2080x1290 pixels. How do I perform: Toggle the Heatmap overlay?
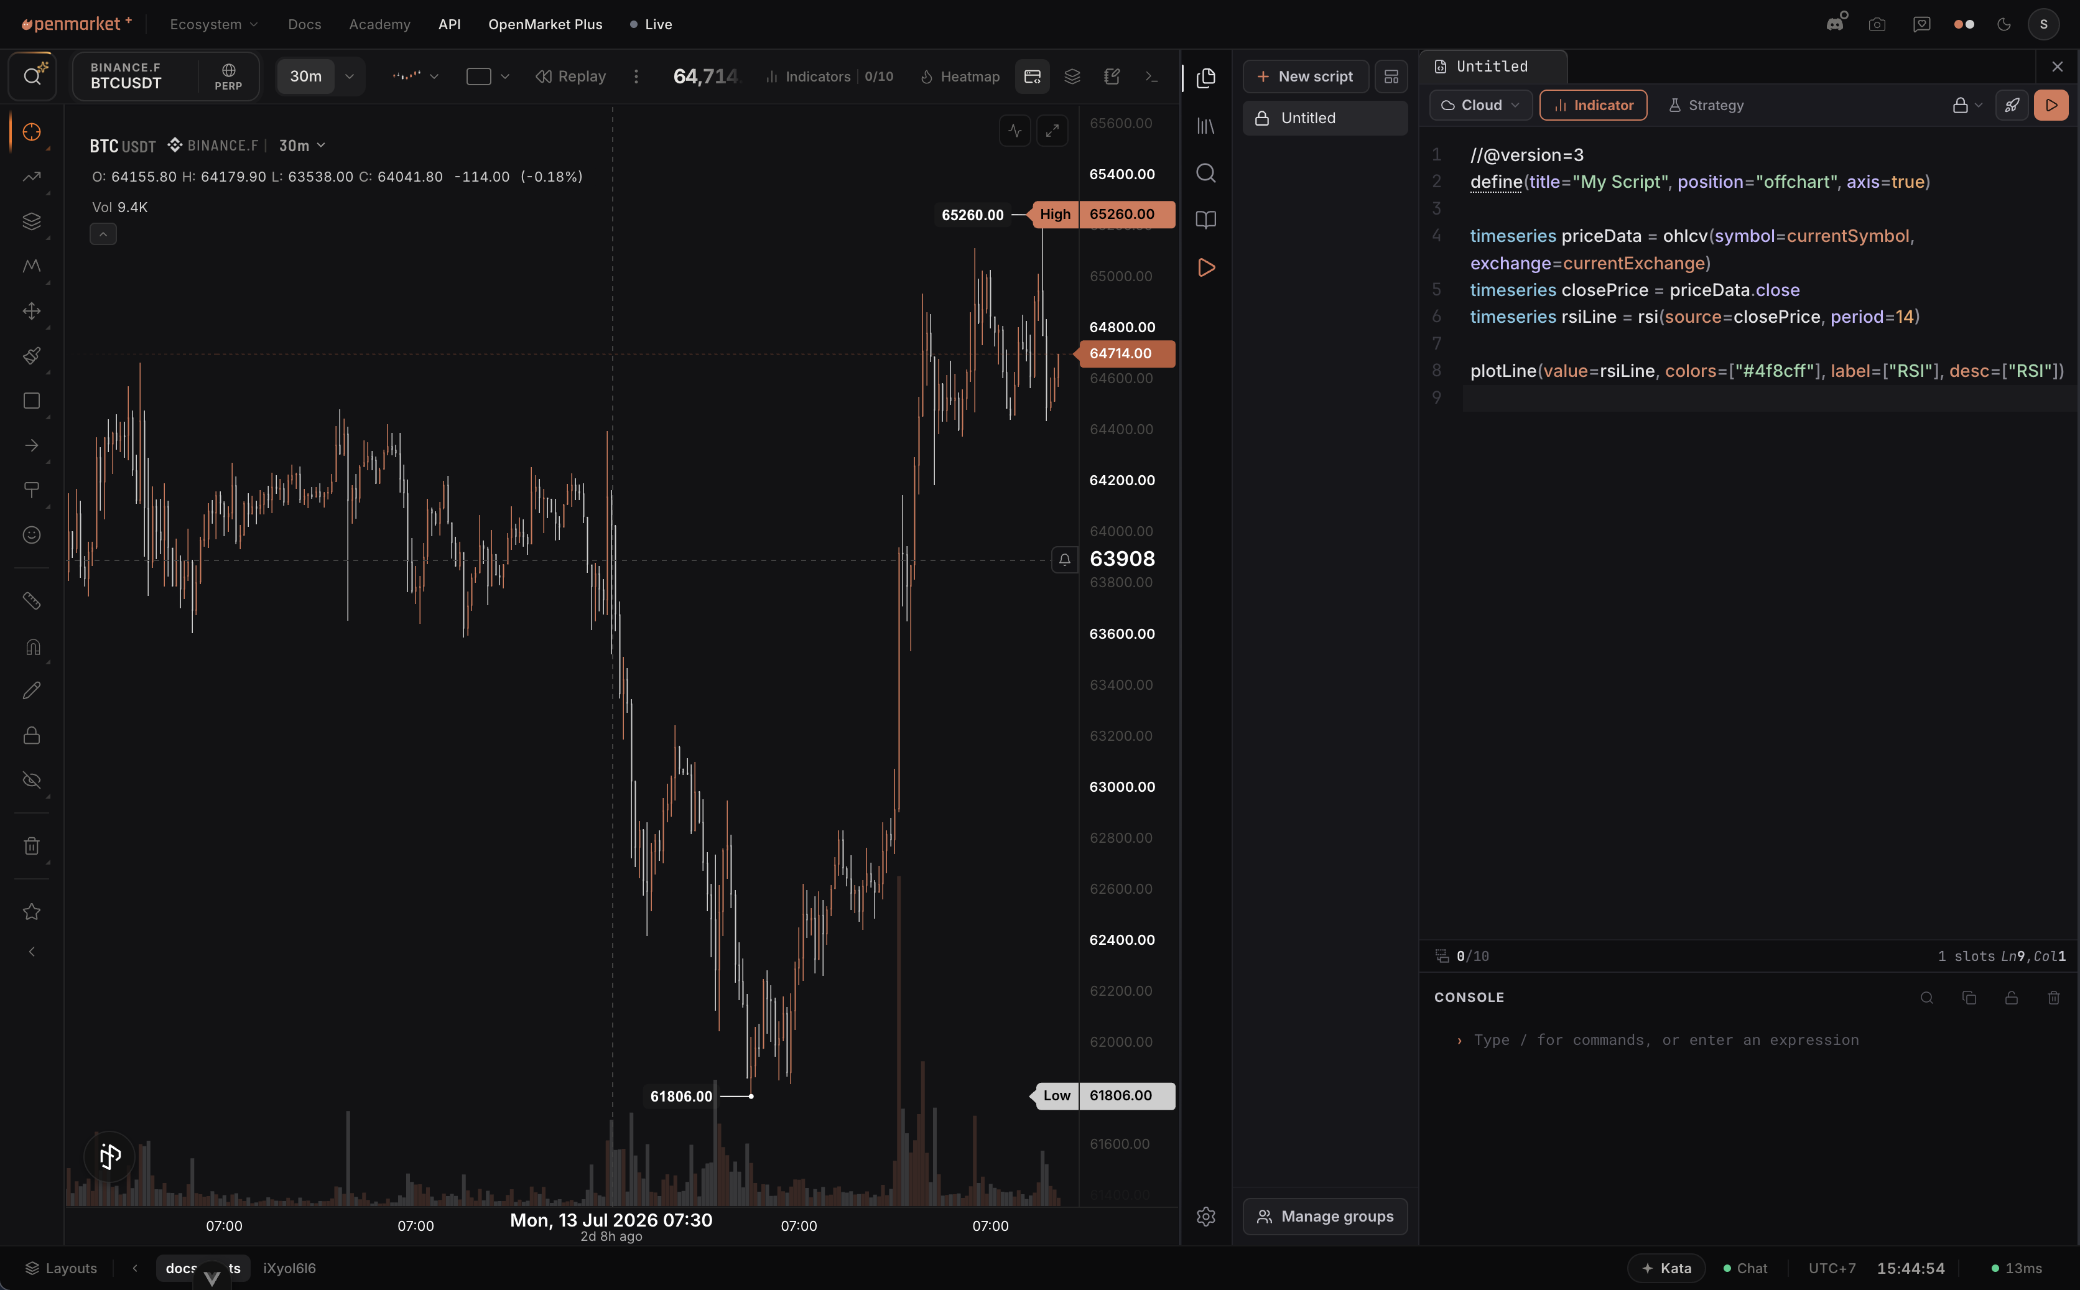pos(960,76)
